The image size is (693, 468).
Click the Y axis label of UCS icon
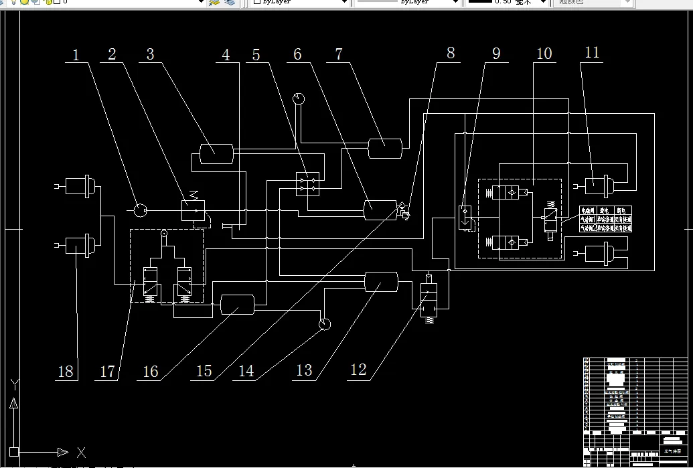[x=15, y=385]
